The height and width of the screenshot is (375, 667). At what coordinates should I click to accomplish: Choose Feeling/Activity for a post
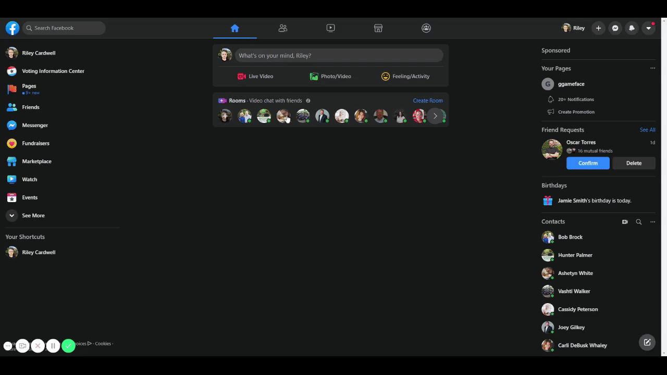coord(405,76)
